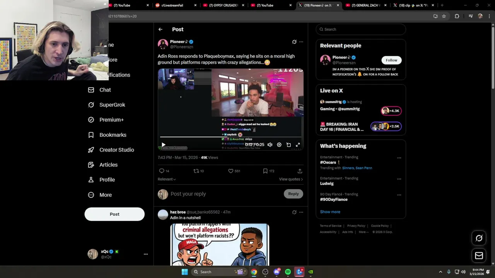Open xQc account switcher options

pyautogui.click(x=146, y=254)
